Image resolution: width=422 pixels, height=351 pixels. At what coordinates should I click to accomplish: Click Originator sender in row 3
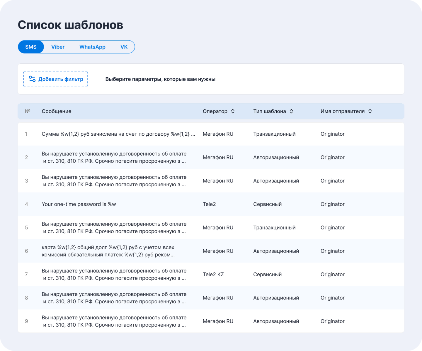[333, 181]
